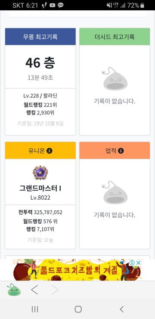155x319 pixels.
Task: Tap the empty slime image under 업적
Action: point(114,192)
